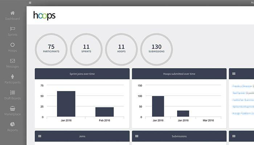Open the Dashboard home icon

[x=12, y=13]
